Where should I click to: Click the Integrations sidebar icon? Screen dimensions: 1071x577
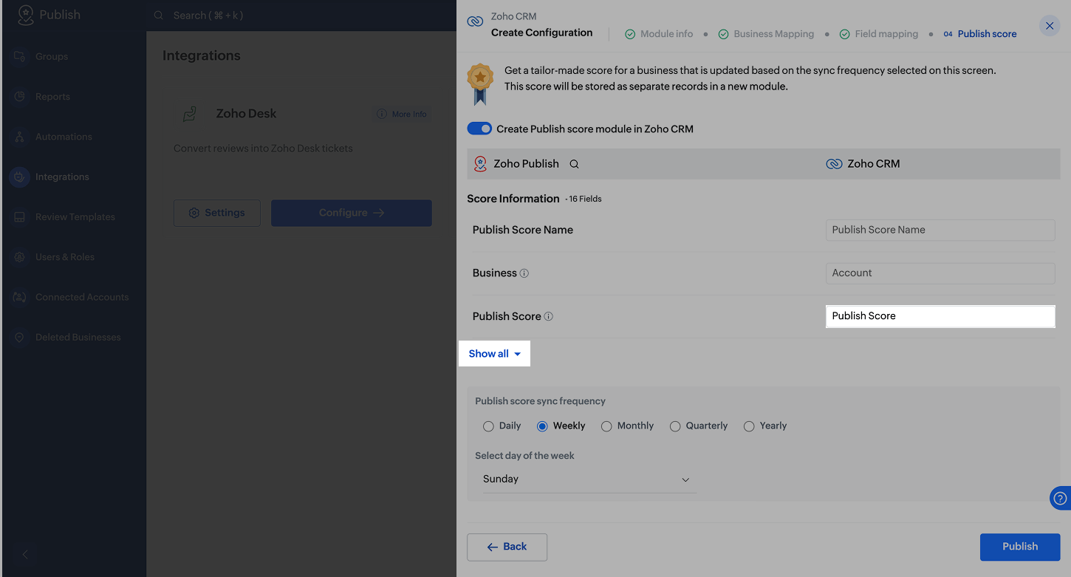coord(20,177)
